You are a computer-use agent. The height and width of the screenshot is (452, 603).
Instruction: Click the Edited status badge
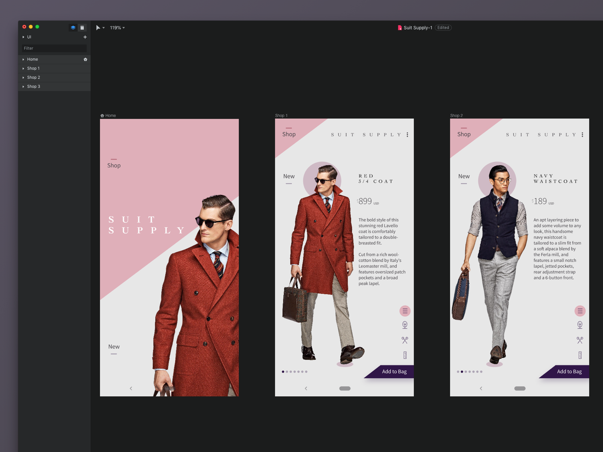tap(443, 28)
